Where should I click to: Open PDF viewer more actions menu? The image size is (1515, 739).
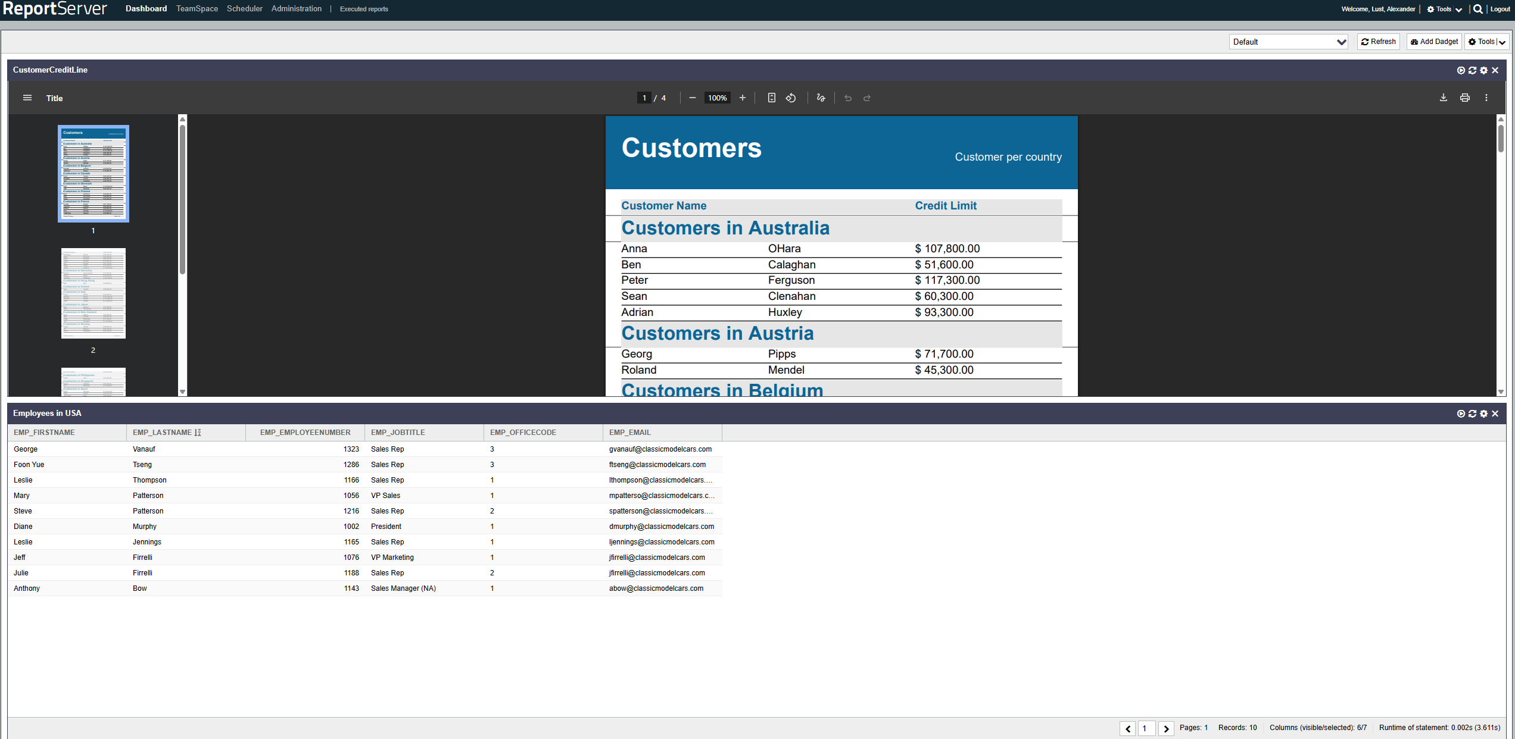1486,98
